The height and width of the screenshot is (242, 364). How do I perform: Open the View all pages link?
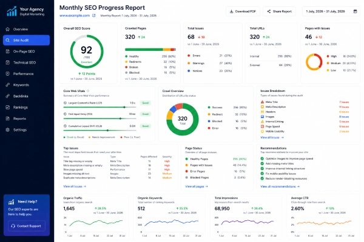point(197,186)
